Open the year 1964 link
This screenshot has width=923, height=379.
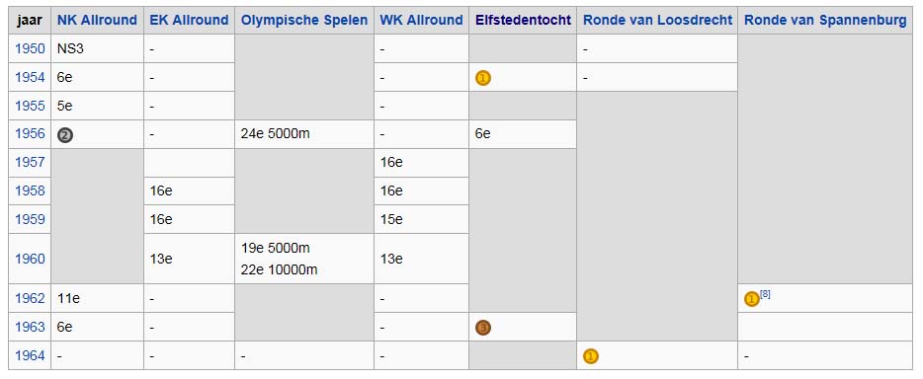(30, 355)
